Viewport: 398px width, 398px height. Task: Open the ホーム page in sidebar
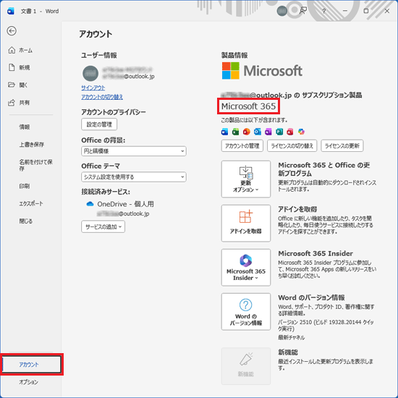click(20, 50)
